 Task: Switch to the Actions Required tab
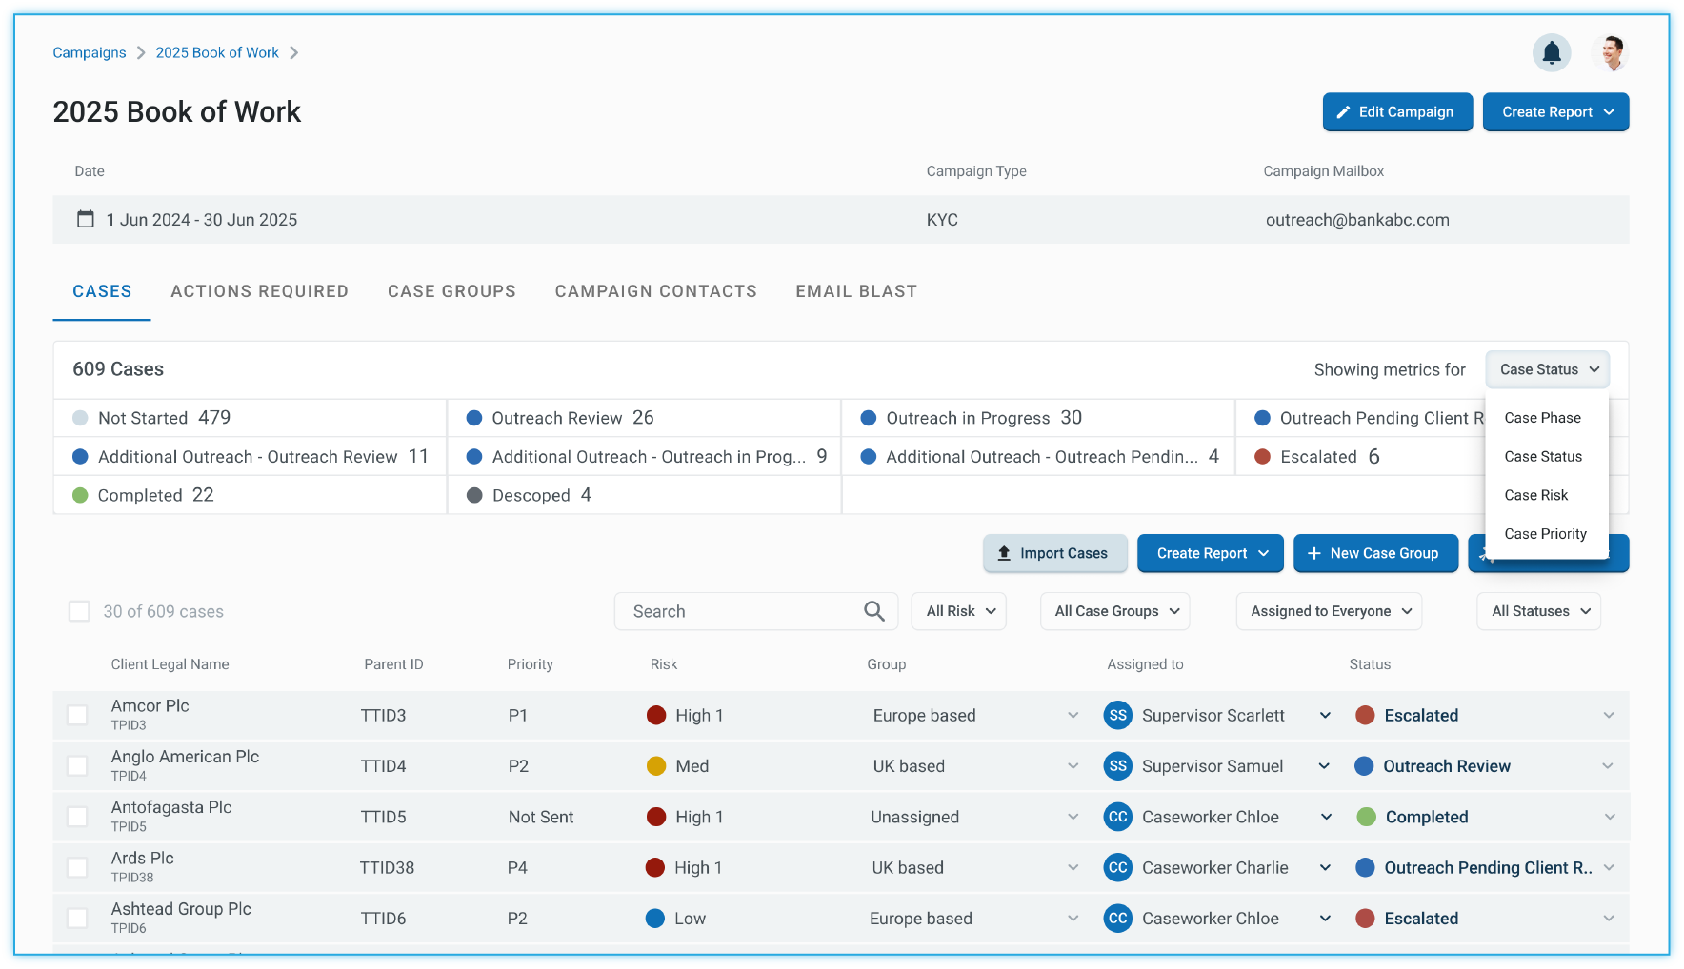click(259, 291)
